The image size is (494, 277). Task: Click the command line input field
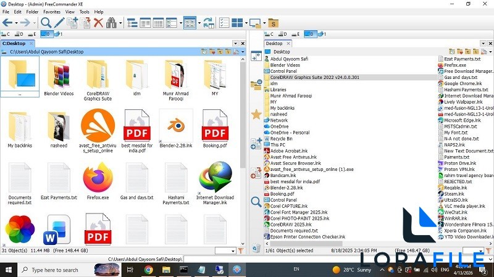(x=337, y=259)
